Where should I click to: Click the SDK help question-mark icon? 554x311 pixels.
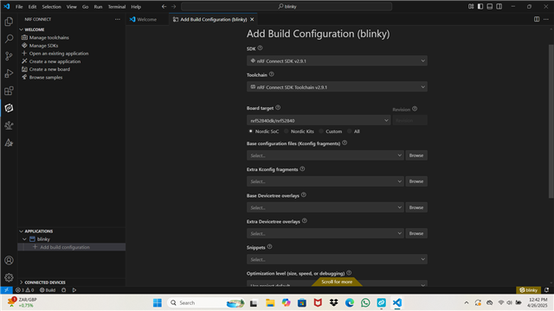[x=260, y=48]
